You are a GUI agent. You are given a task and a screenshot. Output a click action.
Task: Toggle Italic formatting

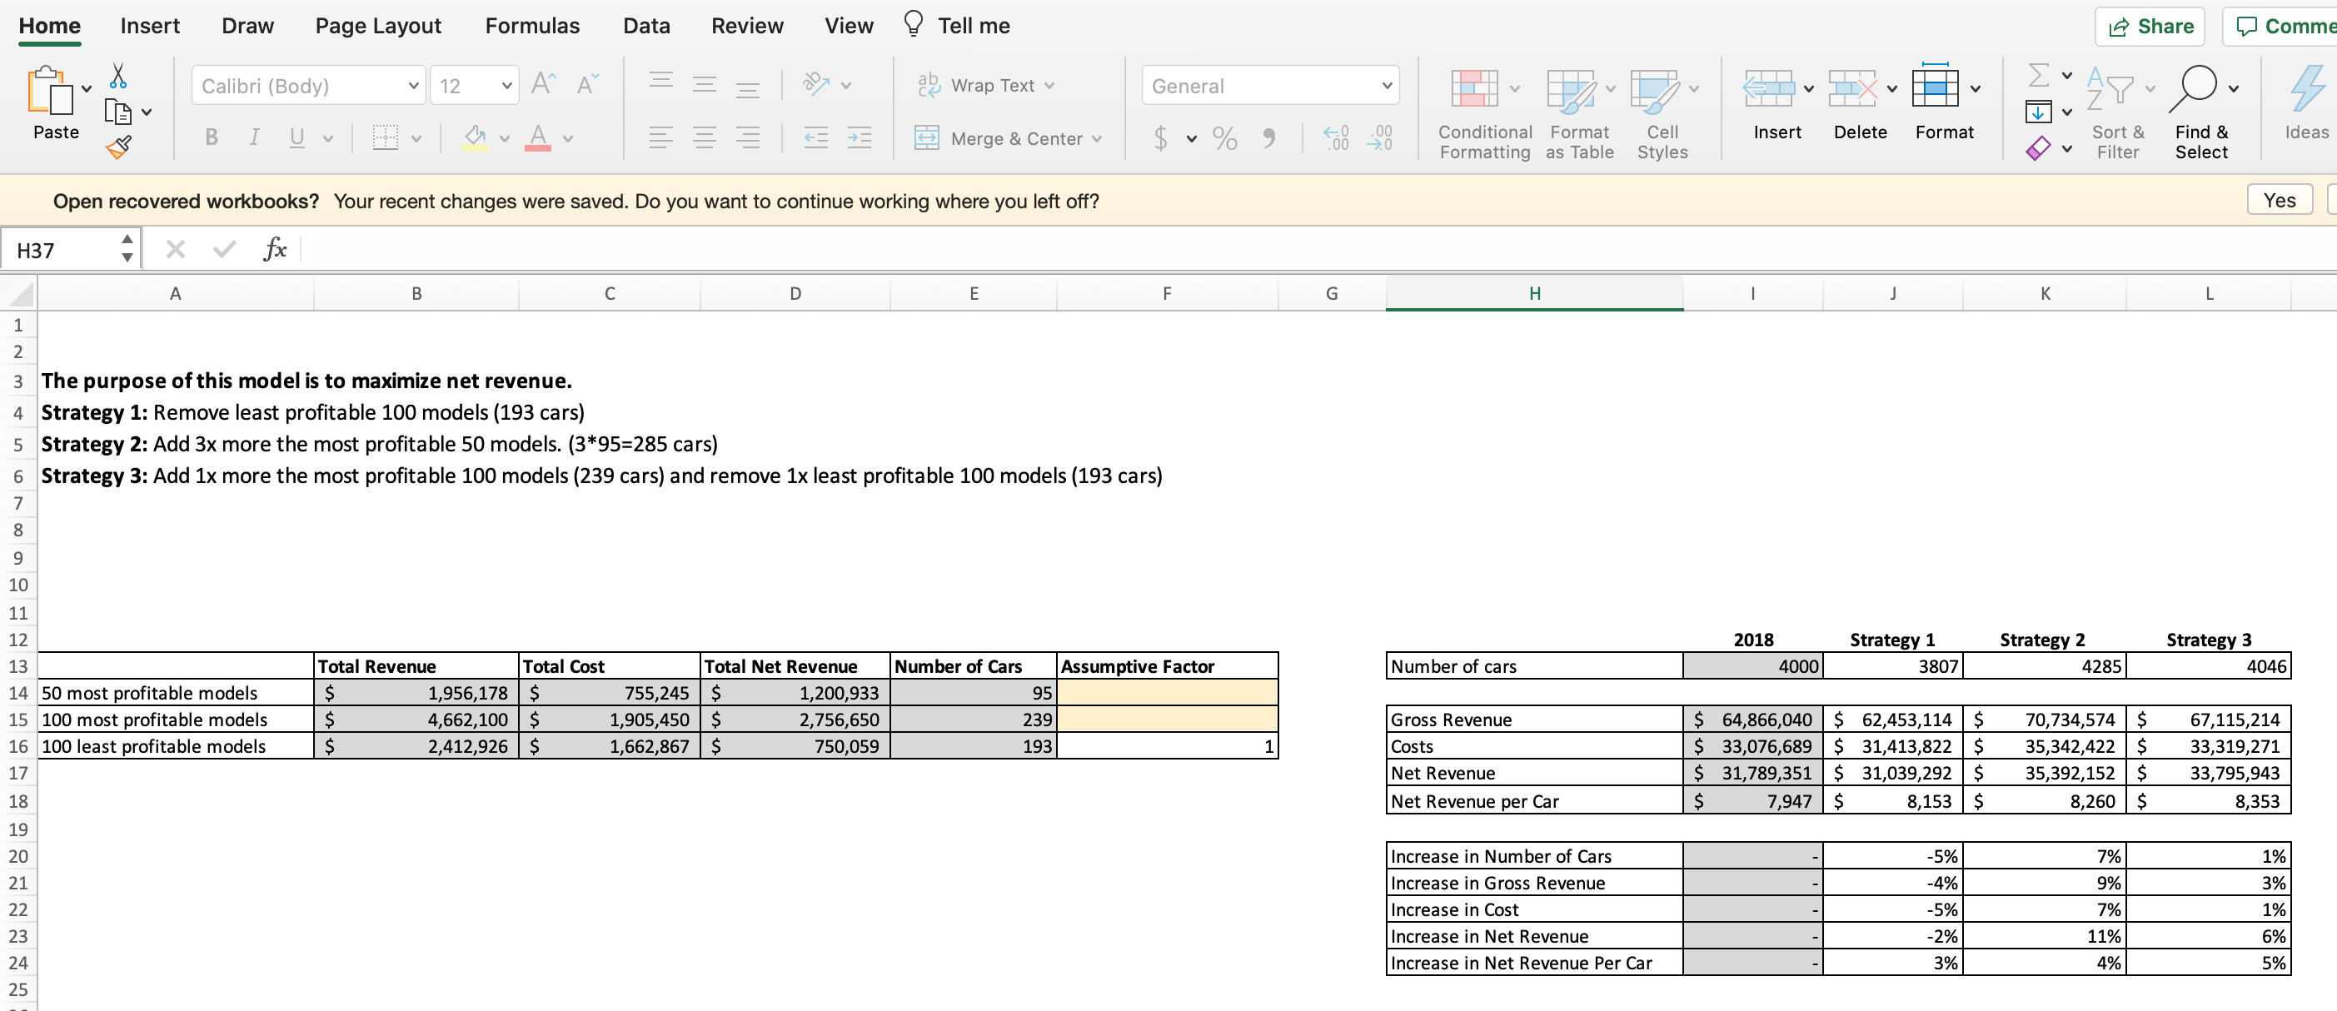[x=254, y=137]
